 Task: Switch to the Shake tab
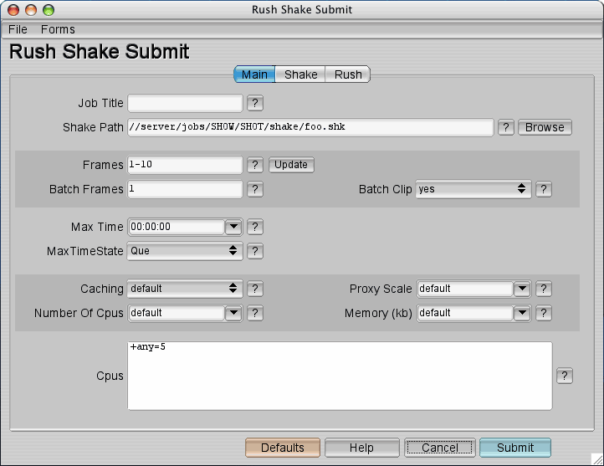[301, 74]
